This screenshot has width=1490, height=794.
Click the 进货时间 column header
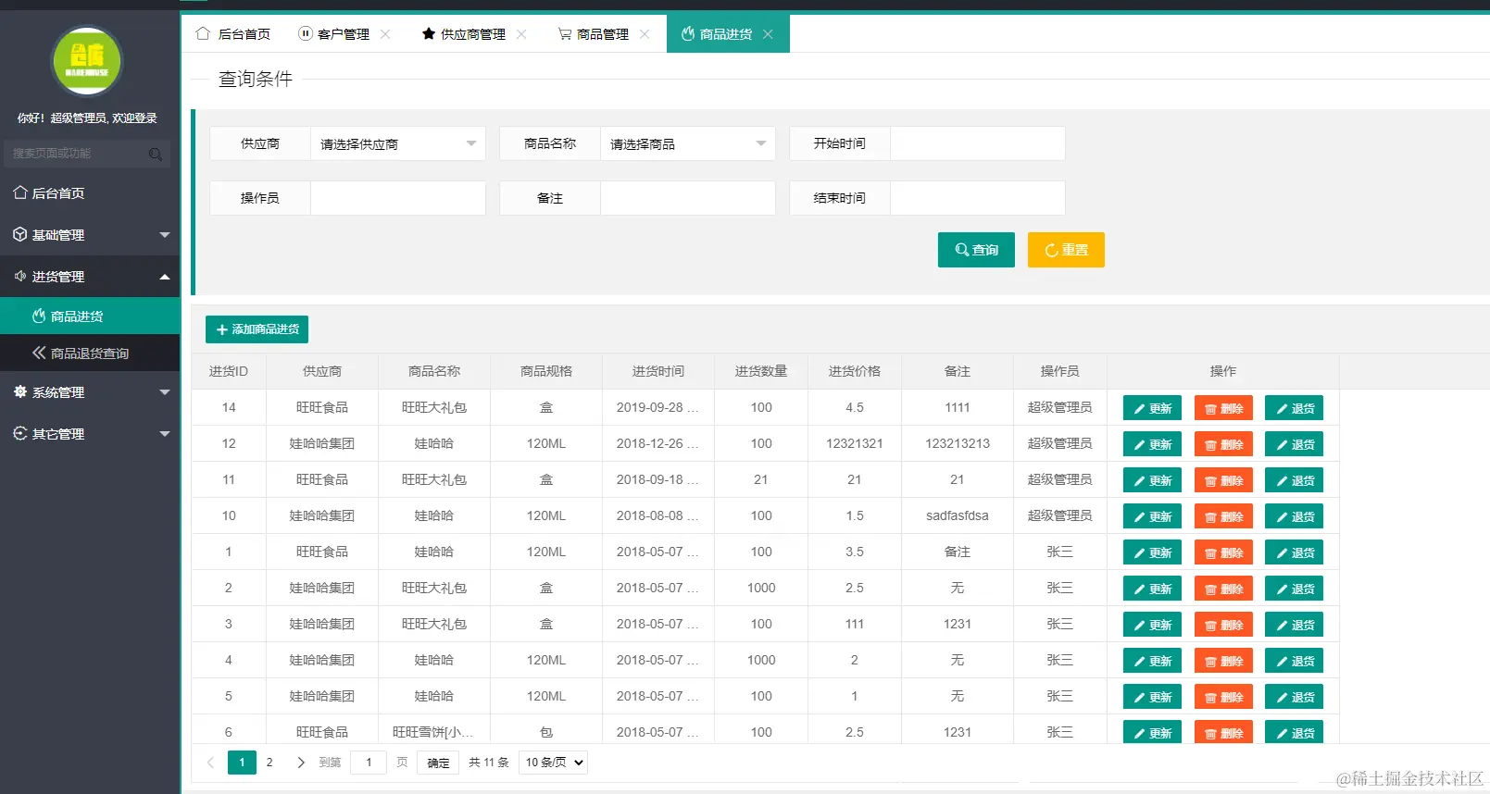658,371
